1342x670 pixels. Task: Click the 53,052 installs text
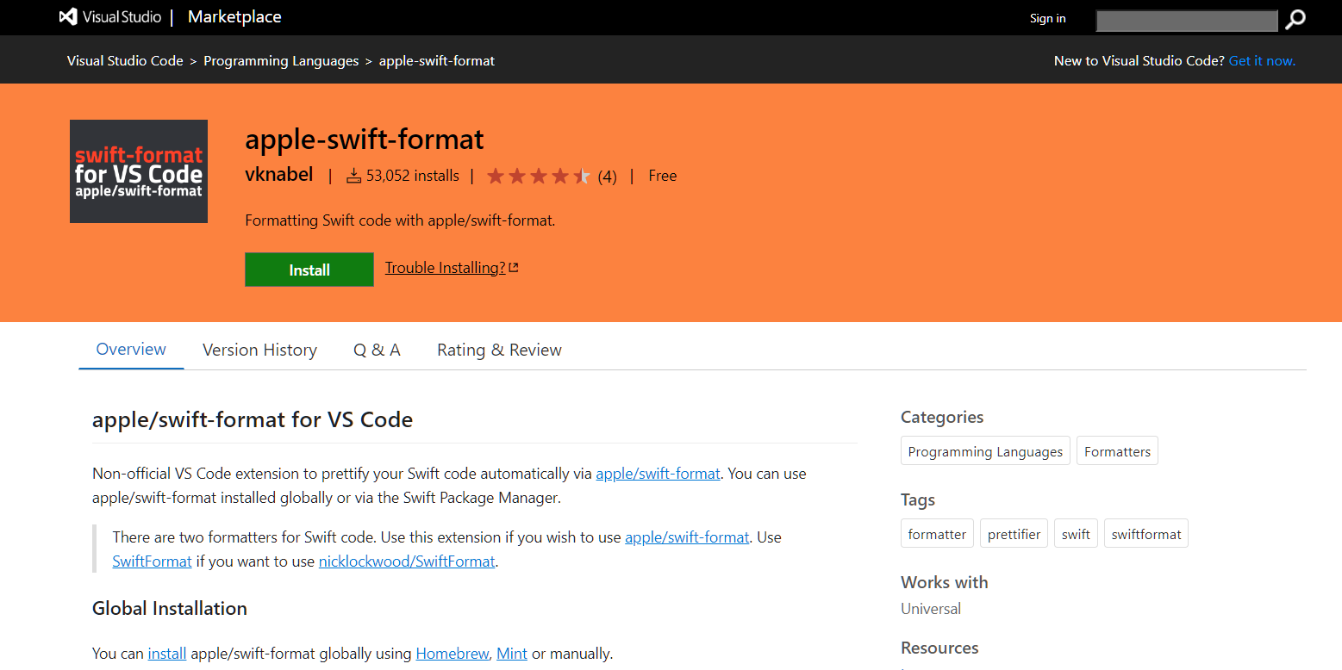click(x=413, y=176)
